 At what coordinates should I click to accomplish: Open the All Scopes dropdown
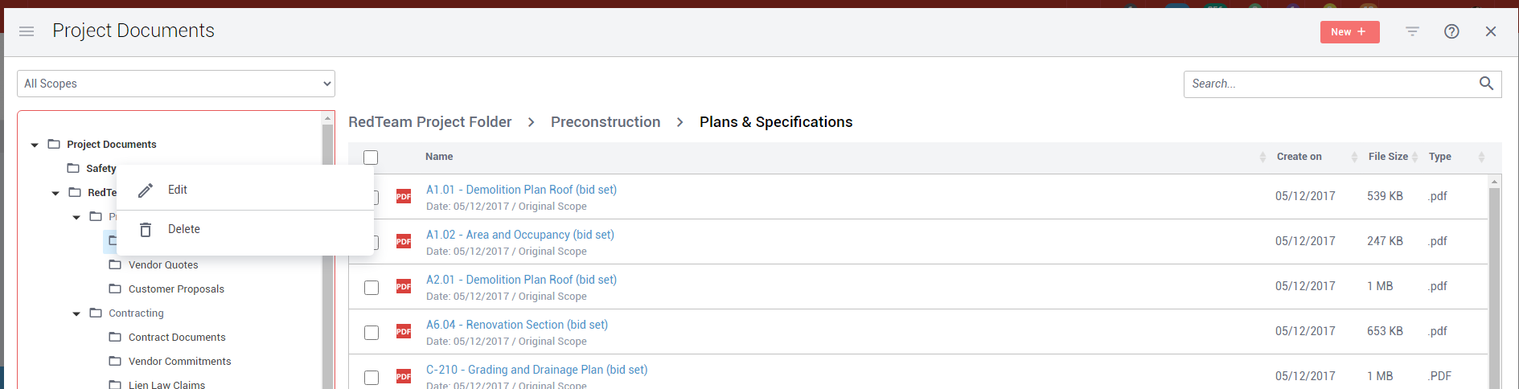(176, 84)
